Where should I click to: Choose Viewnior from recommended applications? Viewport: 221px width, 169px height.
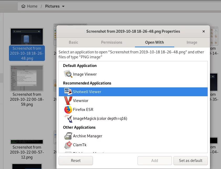click(x=133, y=100)
